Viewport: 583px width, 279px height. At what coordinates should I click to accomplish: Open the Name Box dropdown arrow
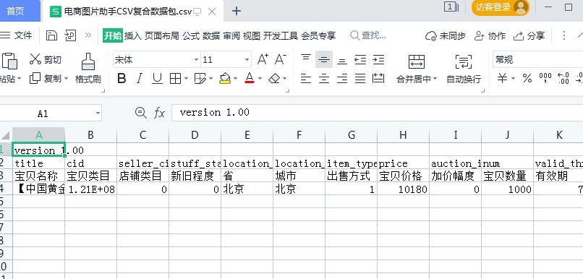98,113
